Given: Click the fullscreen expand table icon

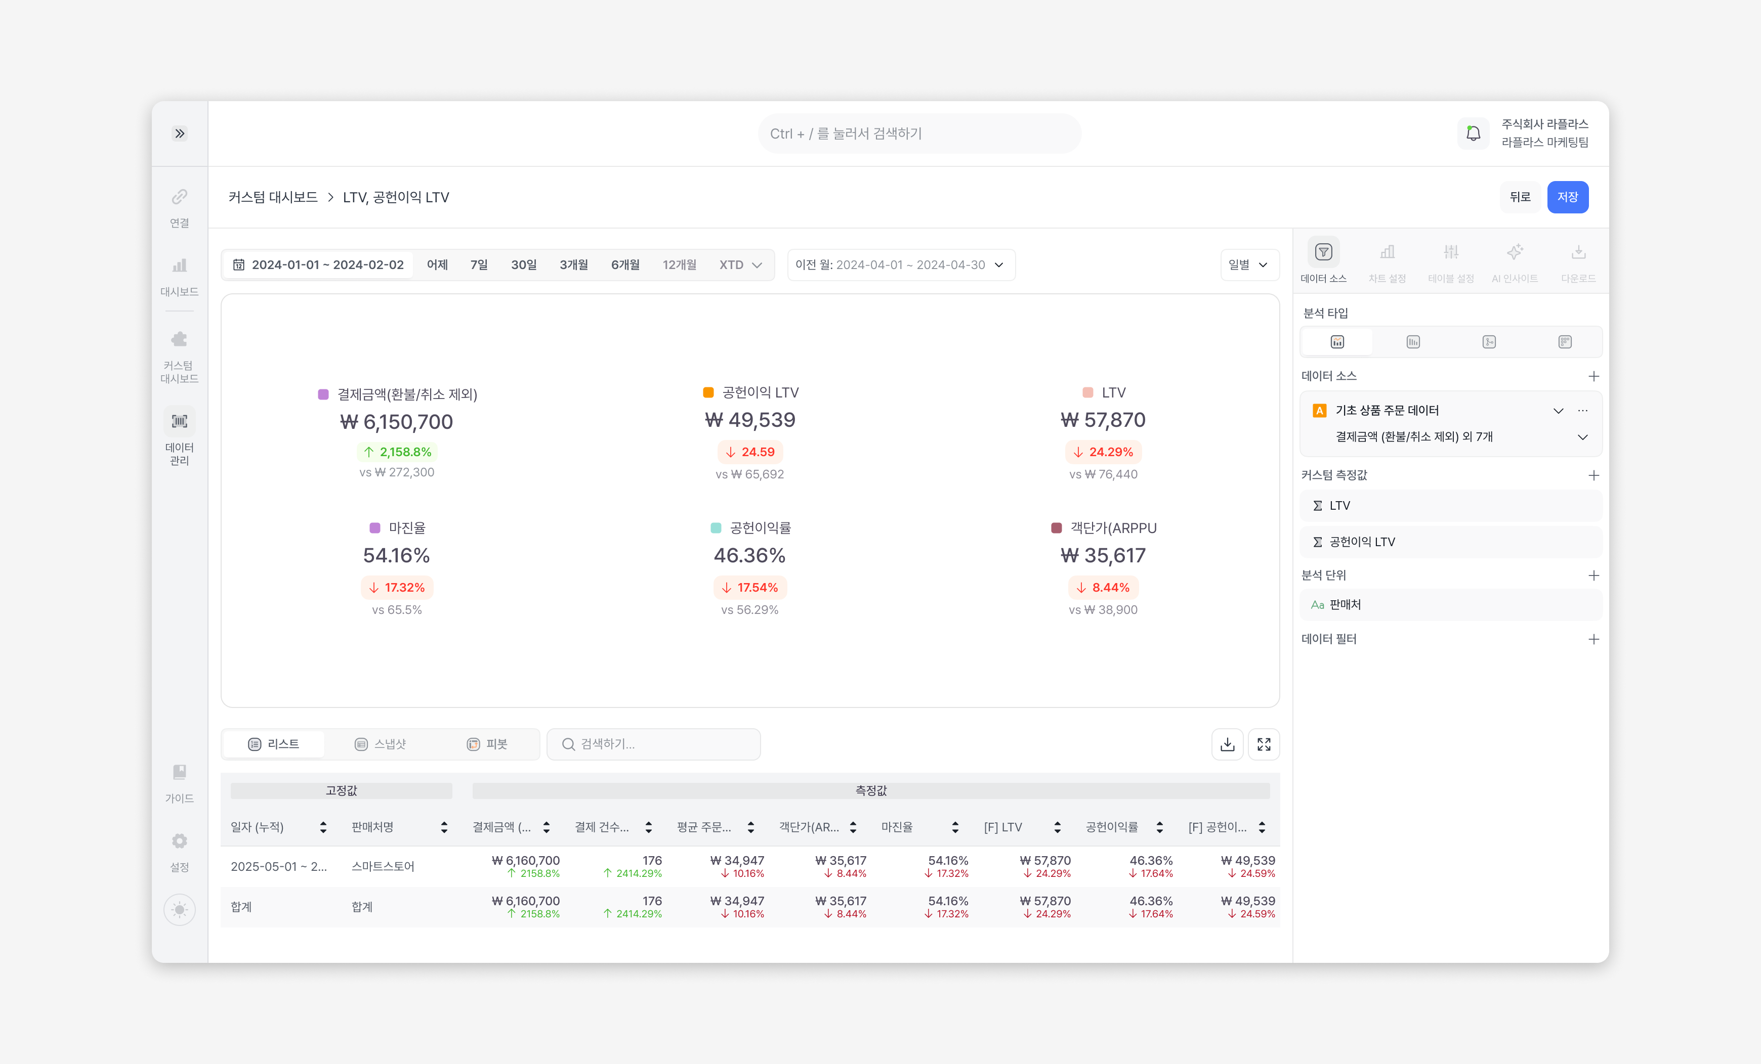Looking at the screenshot, I should pos(1264,744).
